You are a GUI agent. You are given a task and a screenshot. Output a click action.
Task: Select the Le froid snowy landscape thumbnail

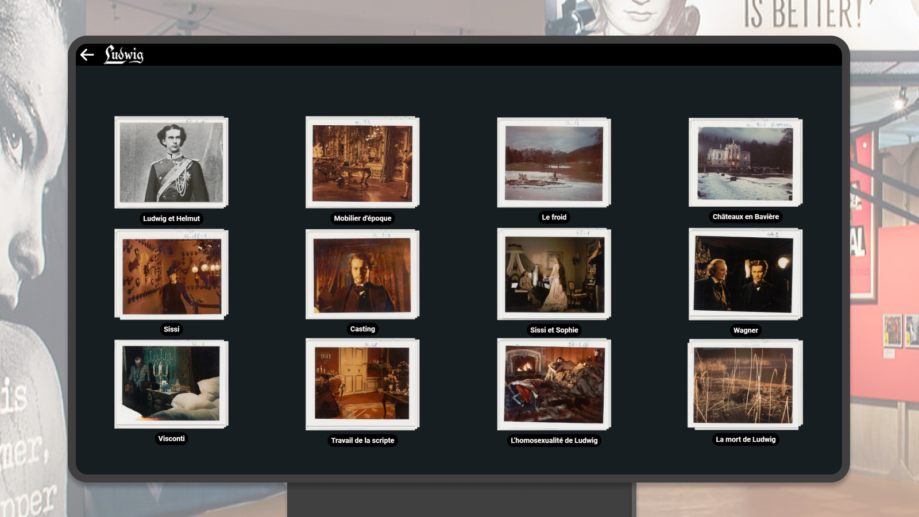pyautogui.click(x=554, y=163)
